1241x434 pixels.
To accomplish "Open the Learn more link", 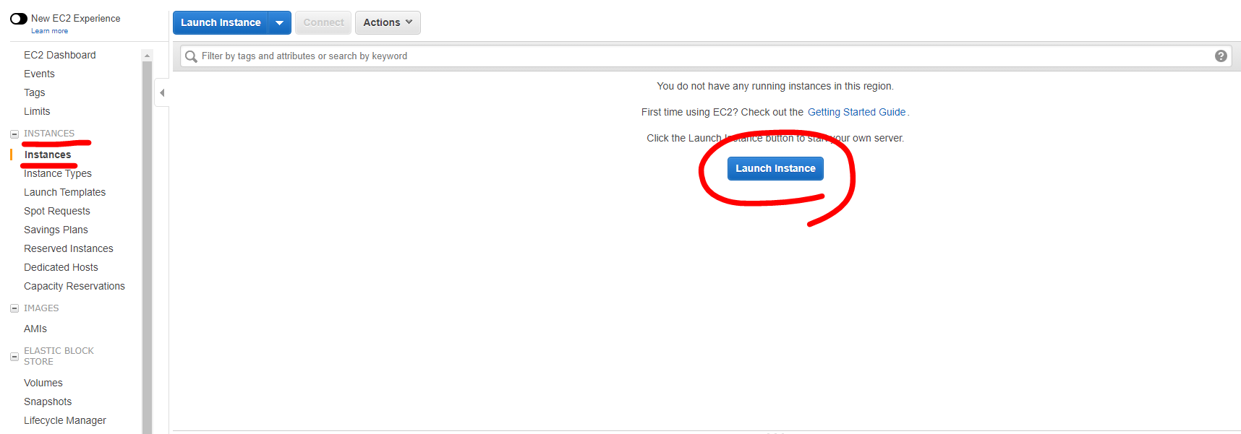I will click(x=49, y=31).
